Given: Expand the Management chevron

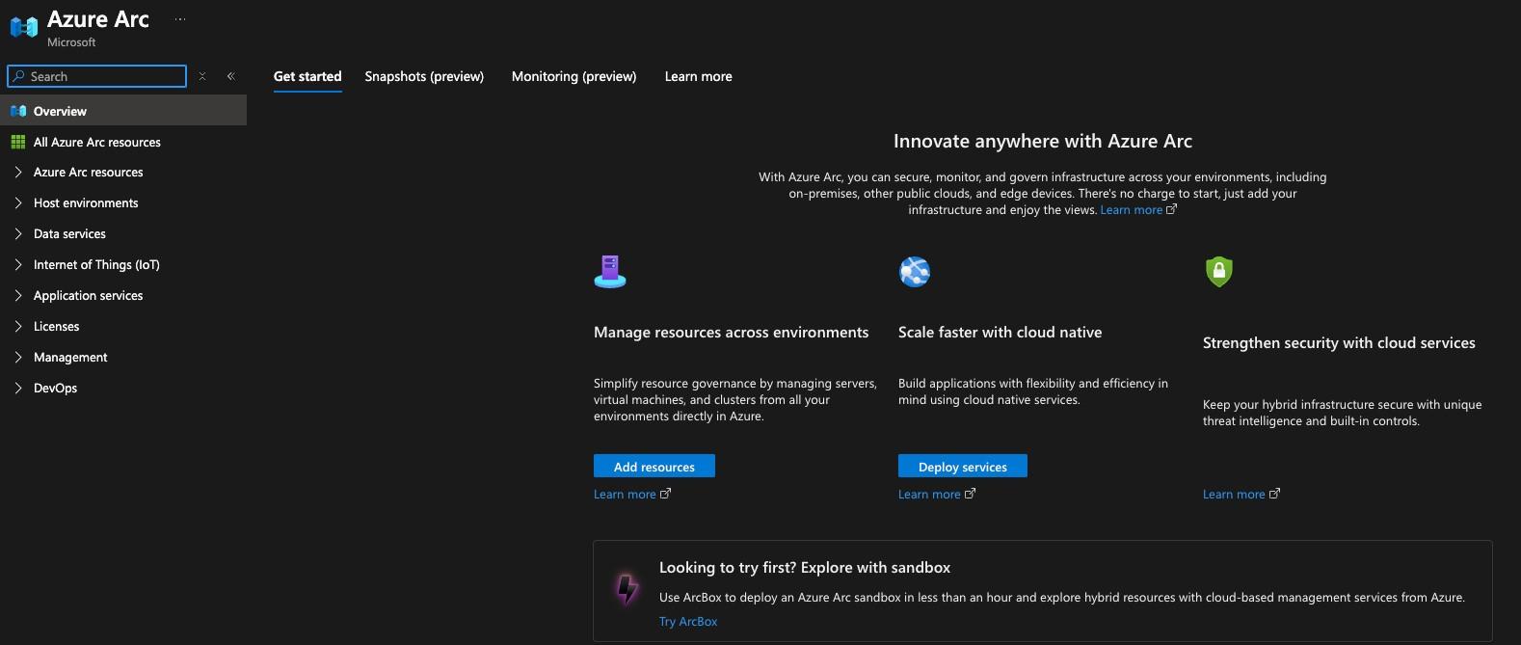Looking at the screenshot, I should (18, 358).
